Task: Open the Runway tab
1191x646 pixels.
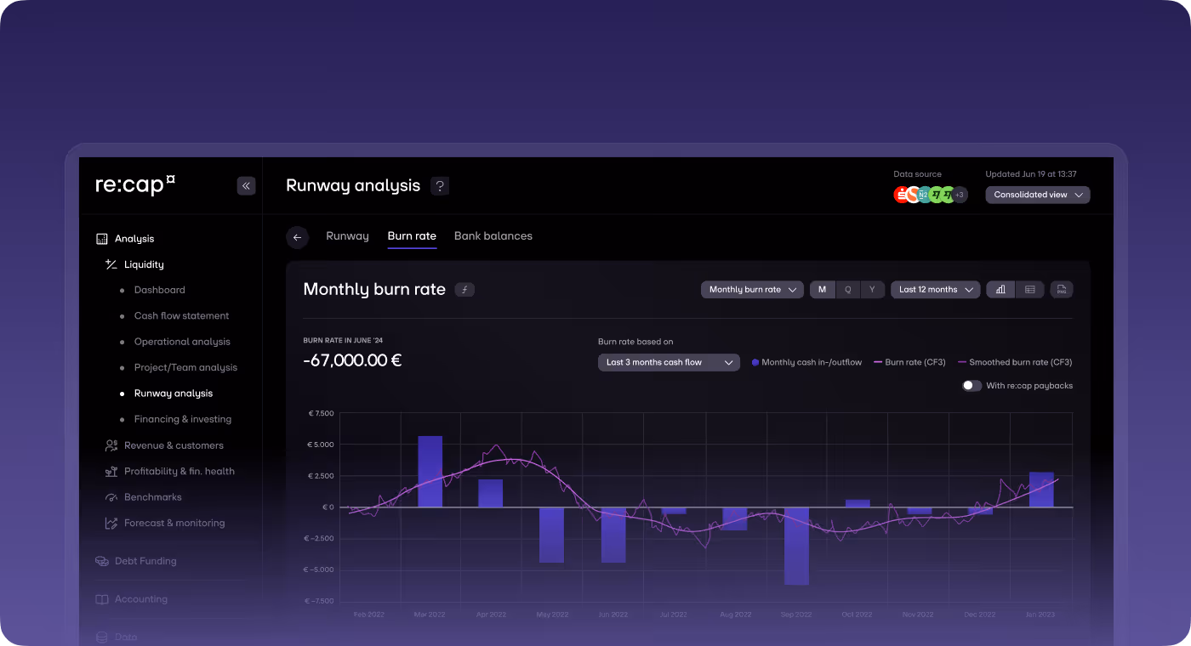Action: 347,236
